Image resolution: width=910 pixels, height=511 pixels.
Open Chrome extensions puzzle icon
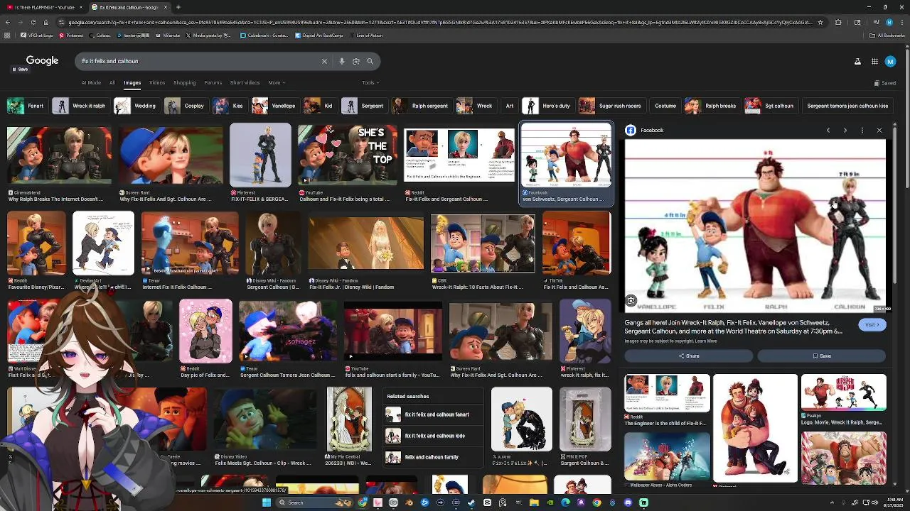pos(838,22)
